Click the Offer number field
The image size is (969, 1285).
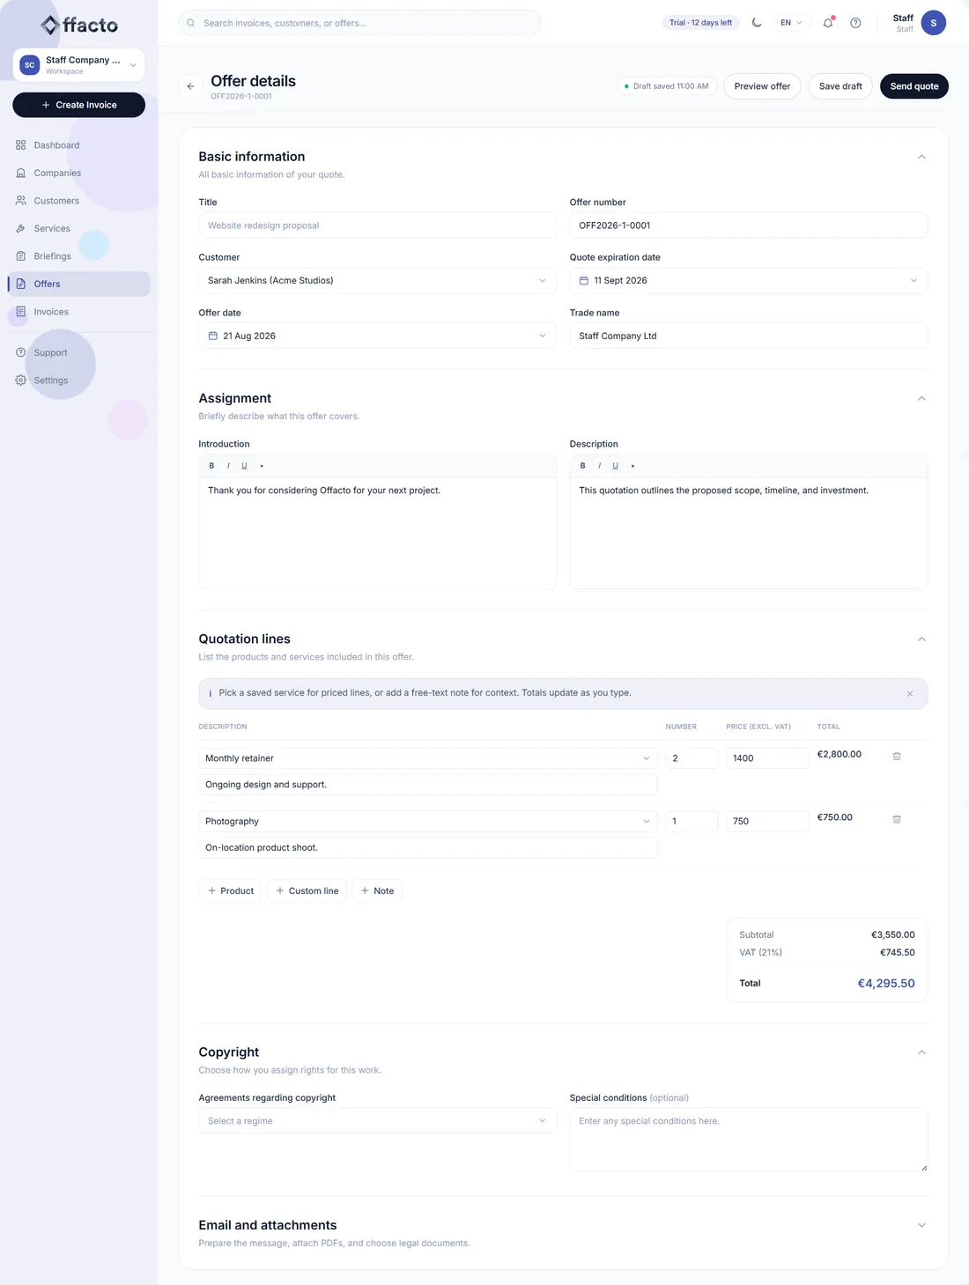click(x=749, y=225)
